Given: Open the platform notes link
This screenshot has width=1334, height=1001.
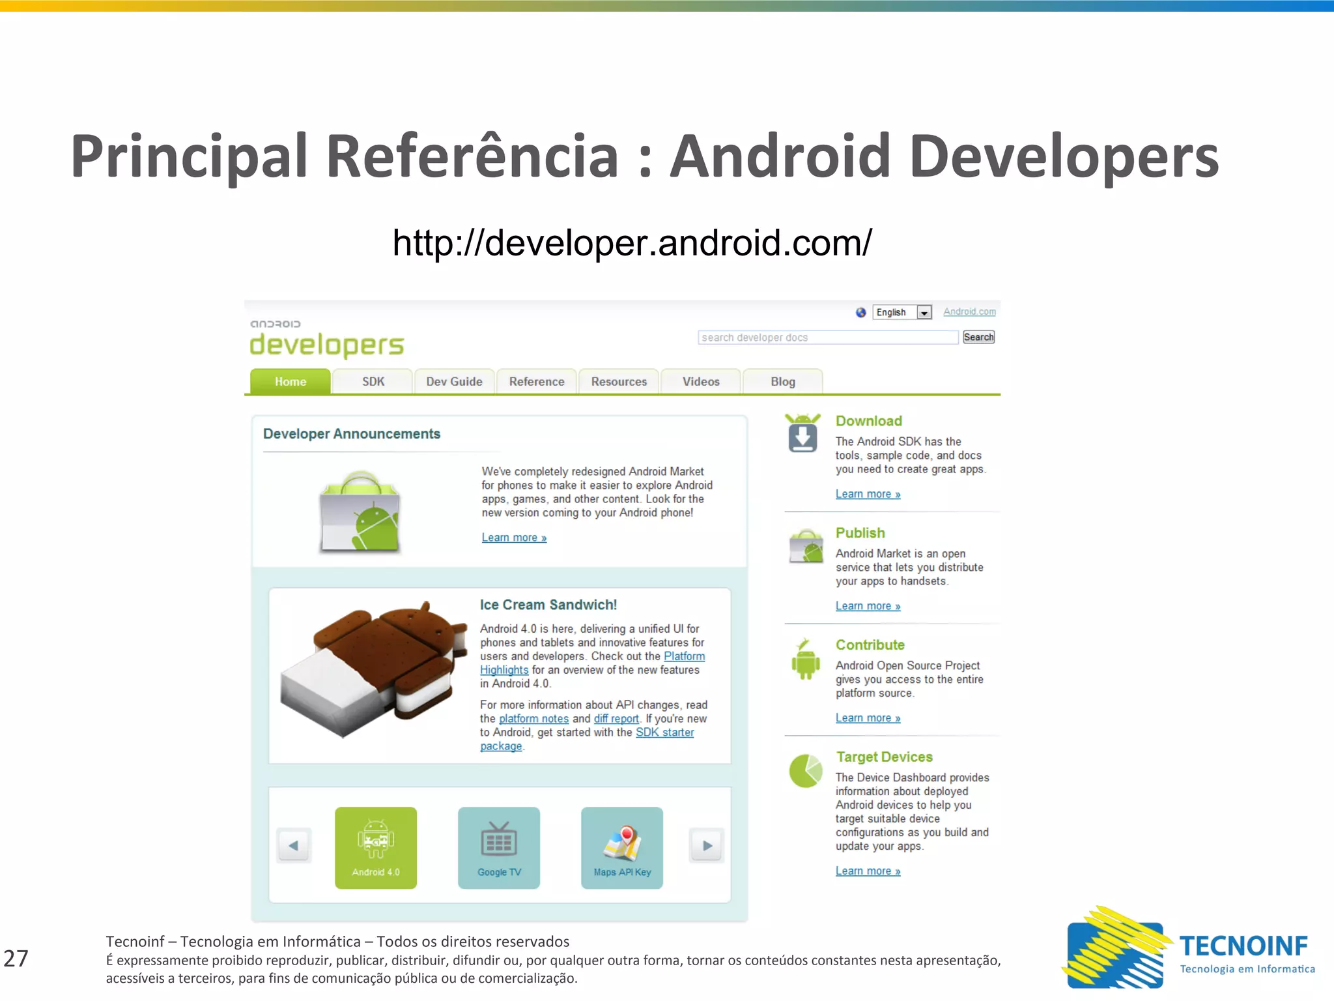Looking at the screenshot, I should coord(533,718).
